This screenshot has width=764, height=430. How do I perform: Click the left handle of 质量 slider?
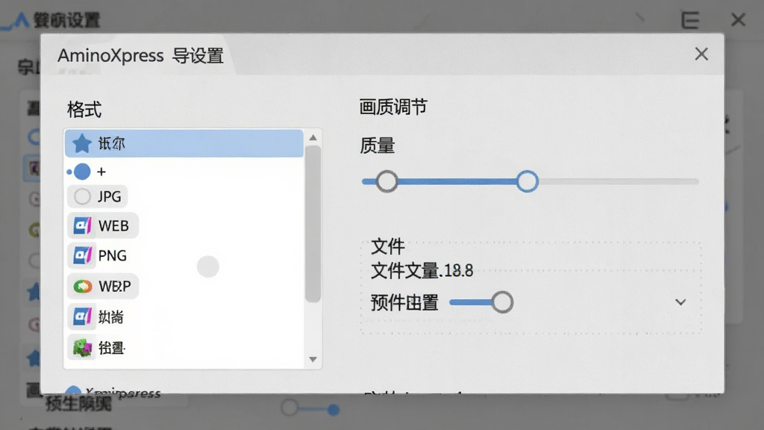(x=387, y=181)
